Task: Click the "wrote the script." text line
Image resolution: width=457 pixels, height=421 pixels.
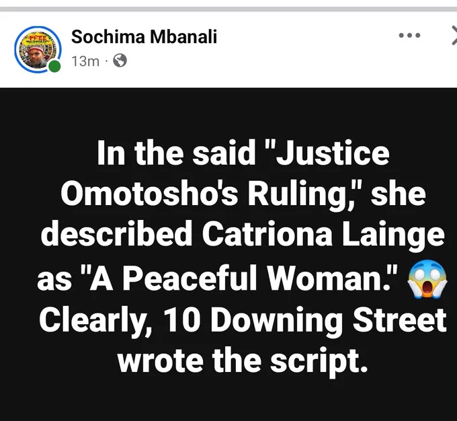Action: [243, 361]
